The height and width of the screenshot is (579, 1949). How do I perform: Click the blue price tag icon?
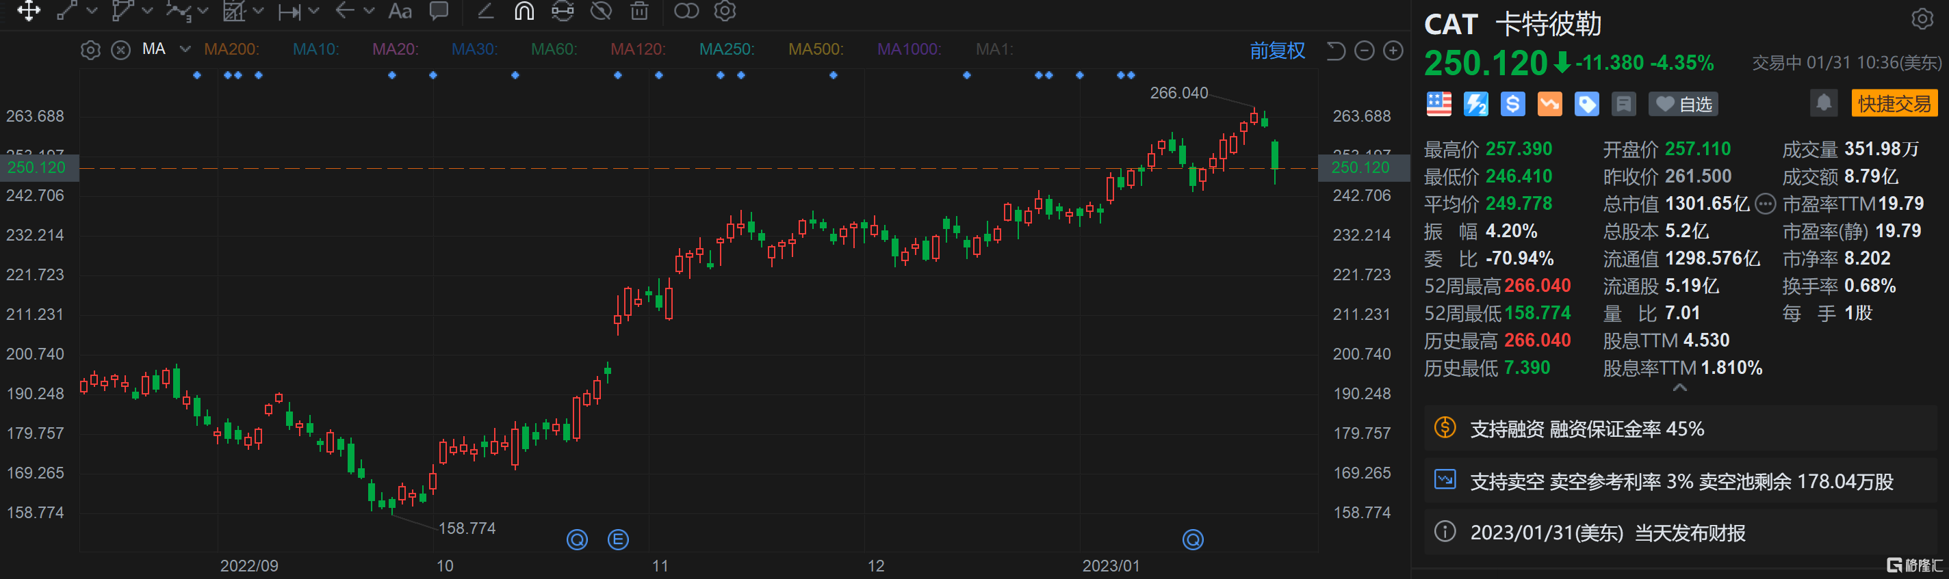coord(1586,105)
